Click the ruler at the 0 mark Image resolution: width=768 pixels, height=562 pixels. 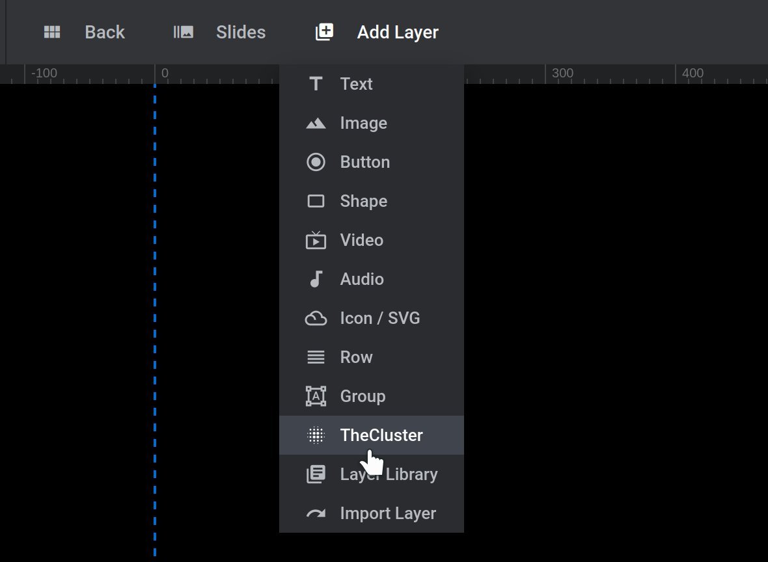click(165, 74)
